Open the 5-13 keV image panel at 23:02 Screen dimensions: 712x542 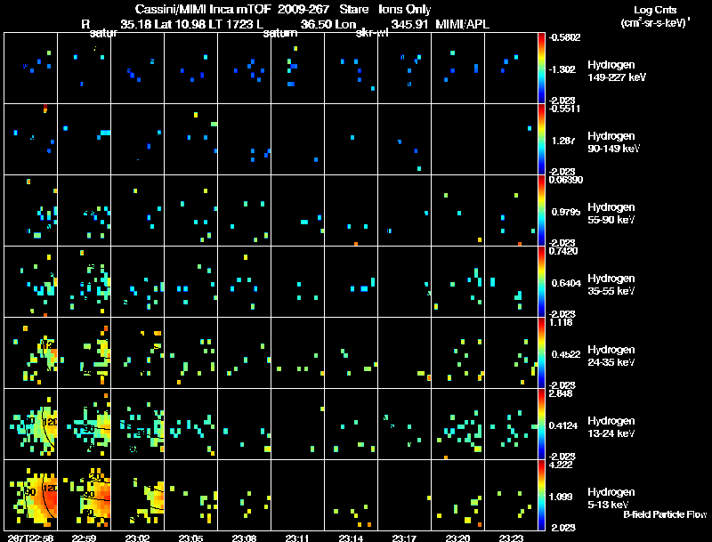(x=138, y=495)
